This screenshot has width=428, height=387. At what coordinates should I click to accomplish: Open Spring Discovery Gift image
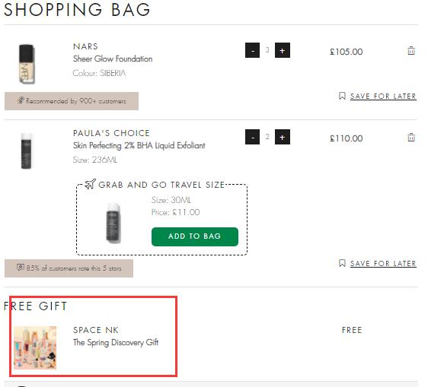pyautogui.click(x=35, y=347)
